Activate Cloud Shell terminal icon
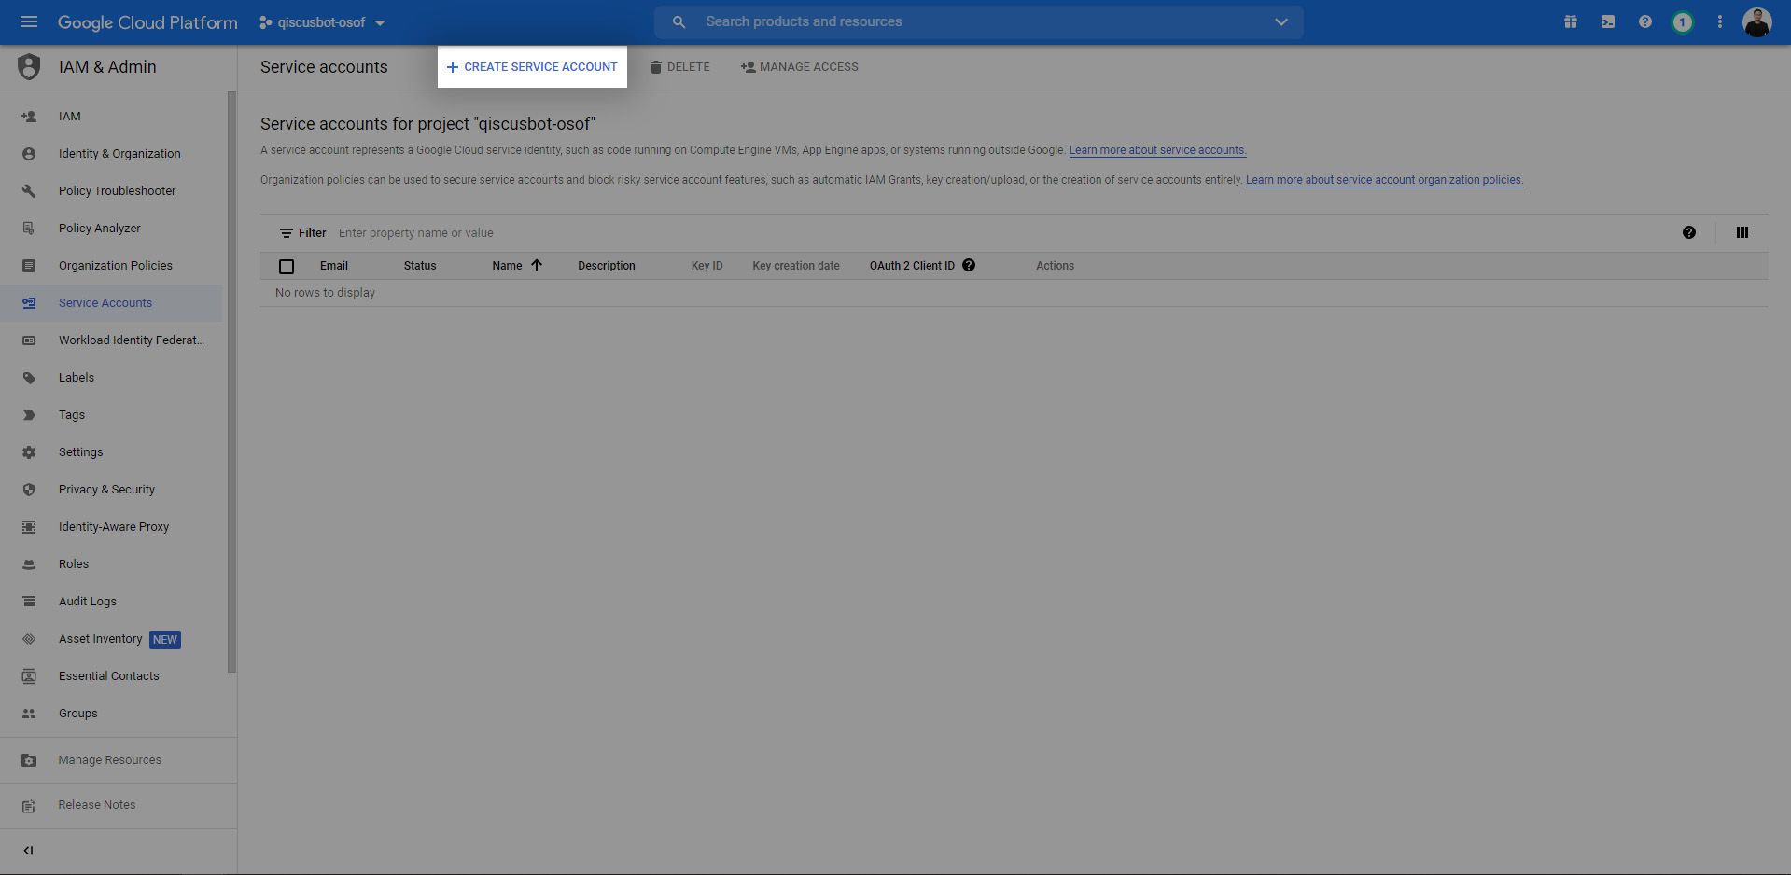1791x875 pixels. coord(1608,21)
